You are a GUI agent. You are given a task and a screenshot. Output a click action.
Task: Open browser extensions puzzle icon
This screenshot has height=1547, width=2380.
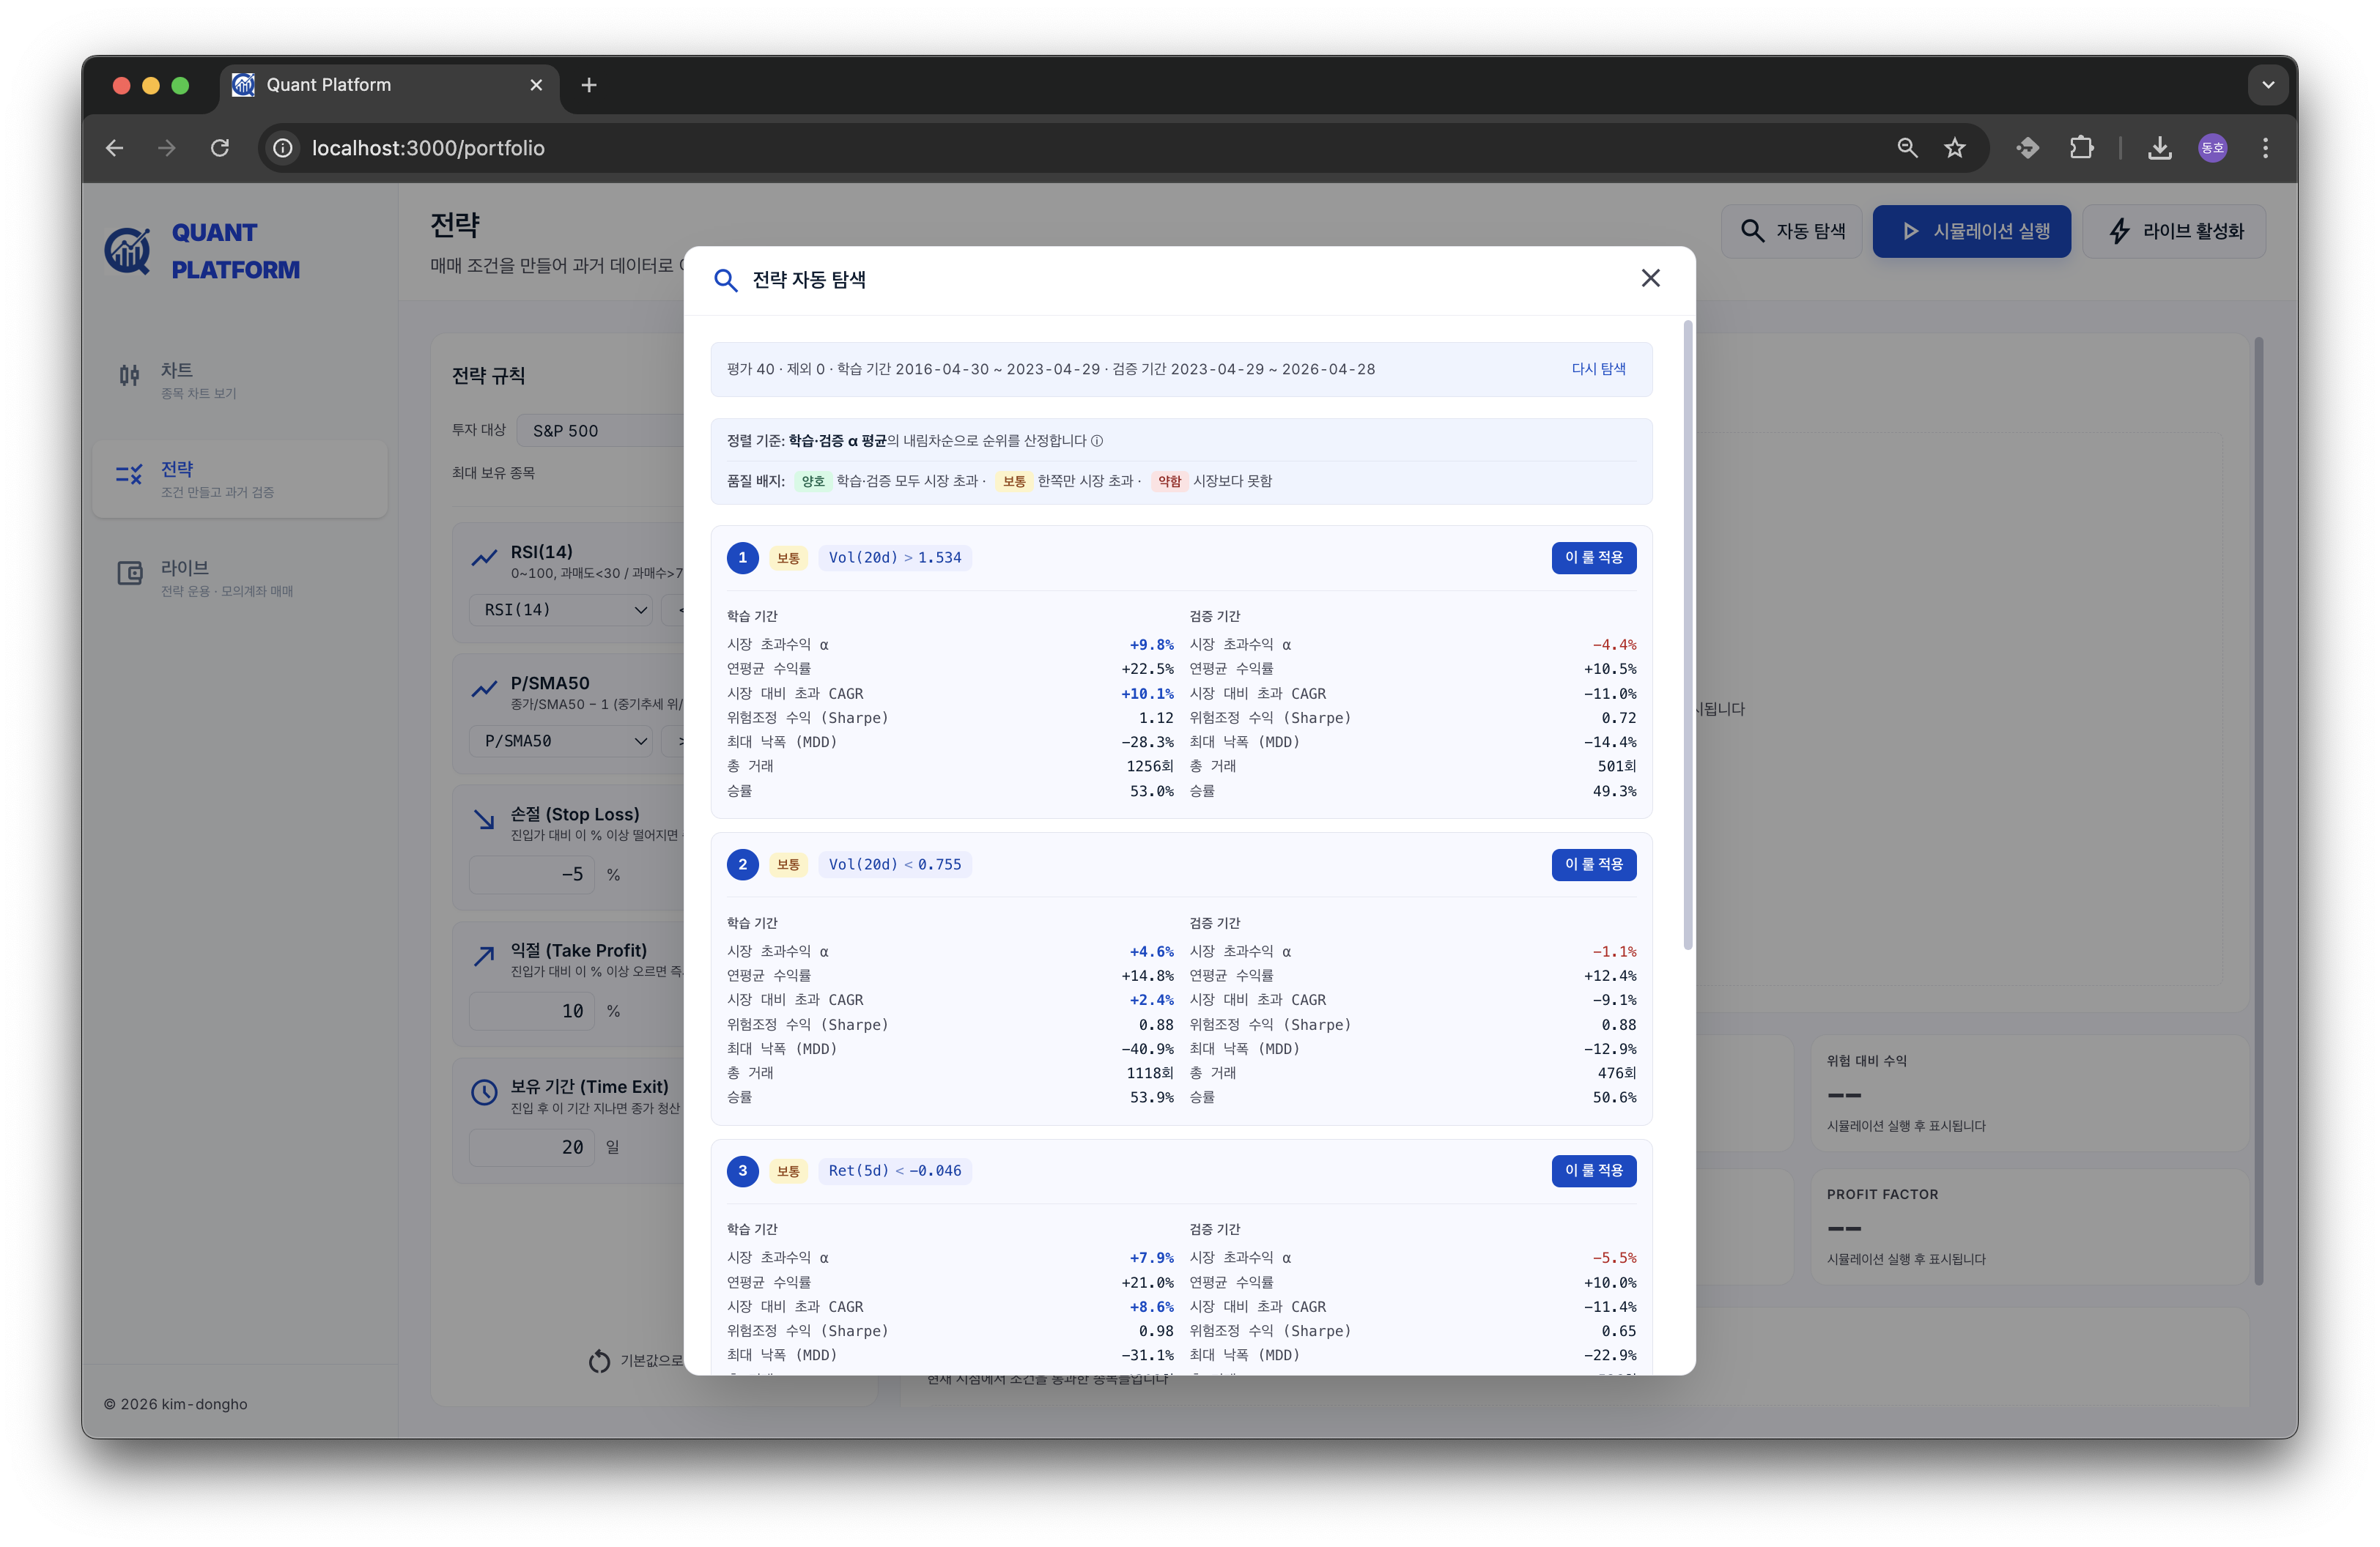2081,148
